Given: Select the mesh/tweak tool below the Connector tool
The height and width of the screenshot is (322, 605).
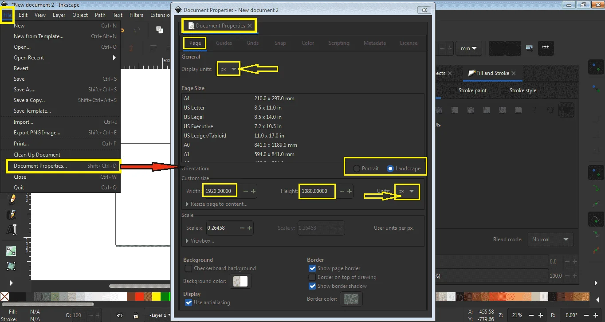Looking at the screenshot, I should tap(11, 266).
